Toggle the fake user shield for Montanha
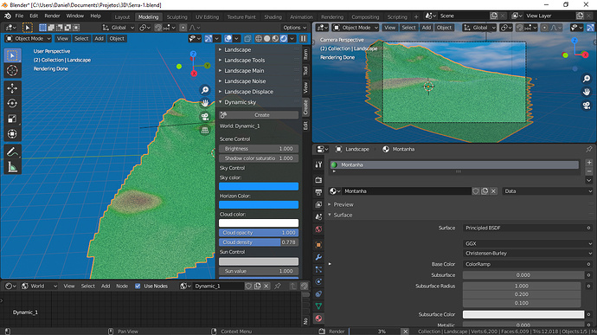Image resolution: width=597 pixels, height=335 pixels. click(x=476, y=191)
